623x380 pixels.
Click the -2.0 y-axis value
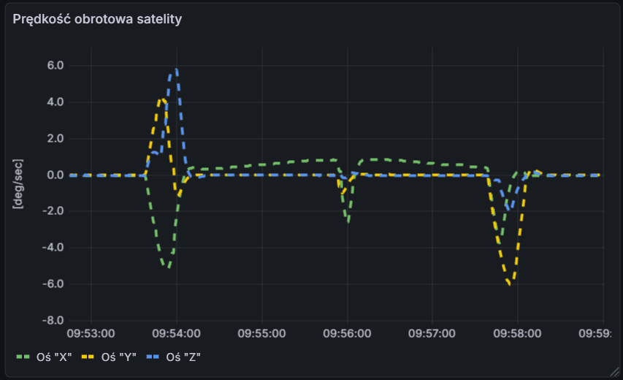(x=53, y=211)
